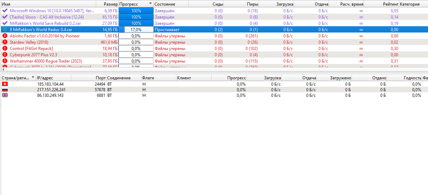Click the seeds value 0 (2)
This screenshot has width=428, height=195.
point(219,30)
